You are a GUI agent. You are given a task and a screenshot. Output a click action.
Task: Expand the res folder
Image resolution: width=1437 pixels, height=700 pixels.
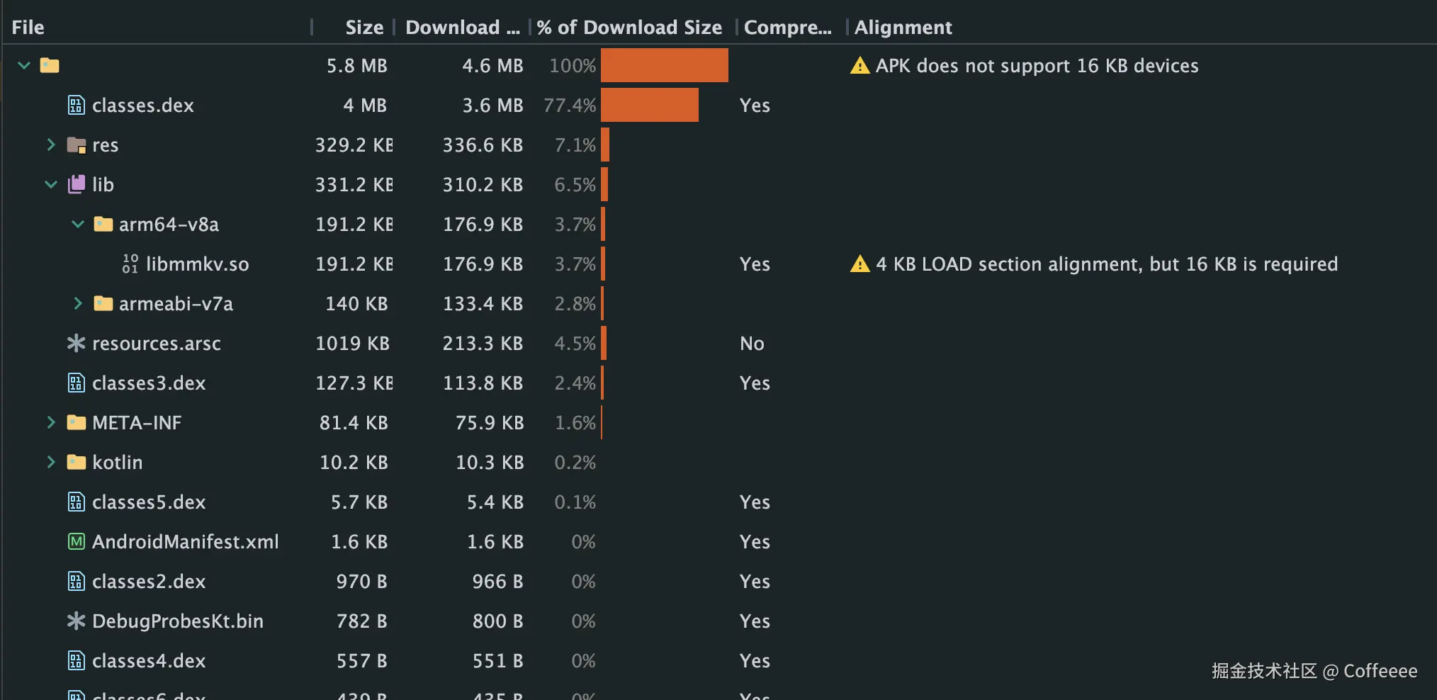pyautogui.click(x=51, y=145)
